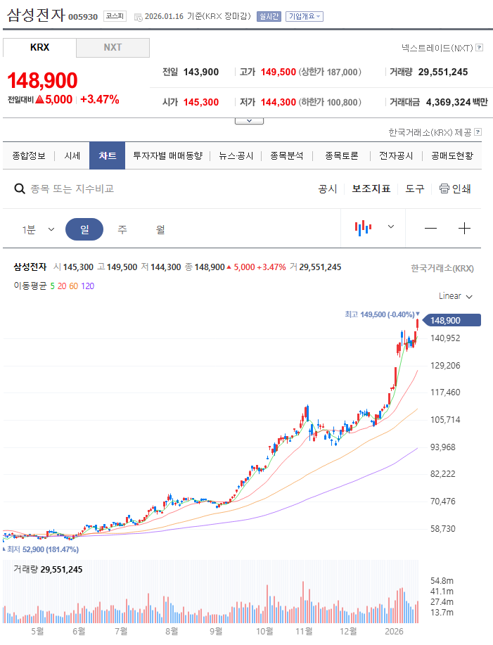This screenshot has height=645, width=493.
Task: Switch chart to 월 (monthly) period
Action: pyautogui.click(x=160, y=229)
